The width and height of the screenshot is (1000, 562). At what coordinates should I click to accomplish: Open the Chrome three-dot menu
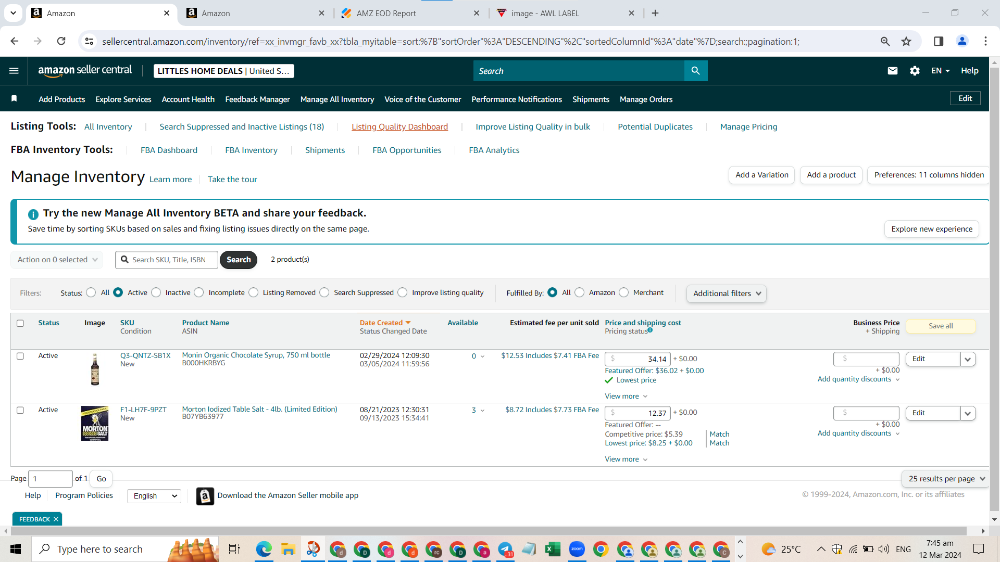(x=985, y=41)
